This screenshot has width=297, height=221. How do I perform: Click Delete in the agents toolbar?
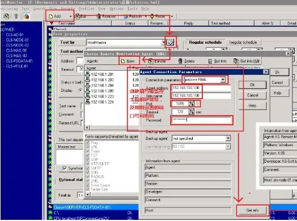tap(186, 61)
